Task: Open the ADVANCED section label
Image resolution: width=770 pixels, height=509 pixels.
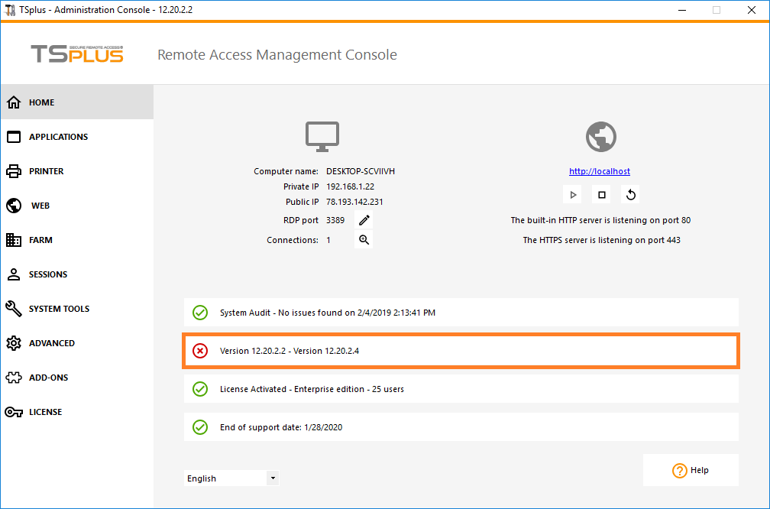Action: coord(52,343)
